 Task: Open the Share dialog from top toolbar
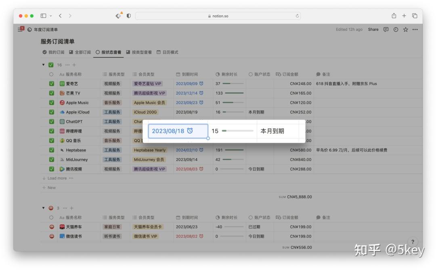(373, 29)
